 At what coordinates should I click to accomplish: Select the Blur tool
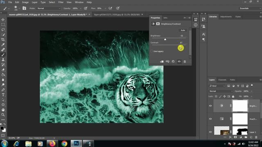point(3,80)
